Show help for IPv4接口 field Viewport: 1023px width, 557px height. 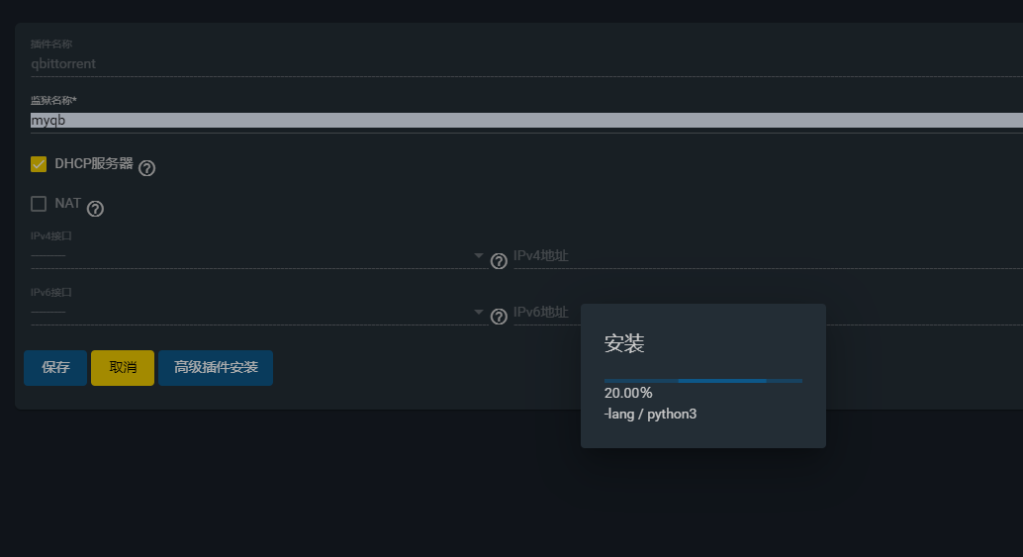pyautogui.click(x=499, y=261)
